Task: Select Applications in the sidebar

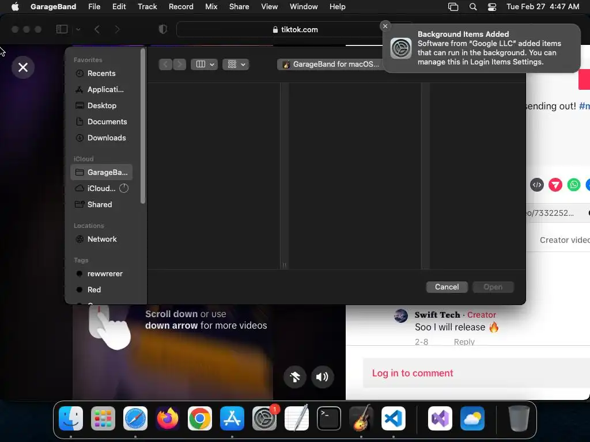Action: 101,89
